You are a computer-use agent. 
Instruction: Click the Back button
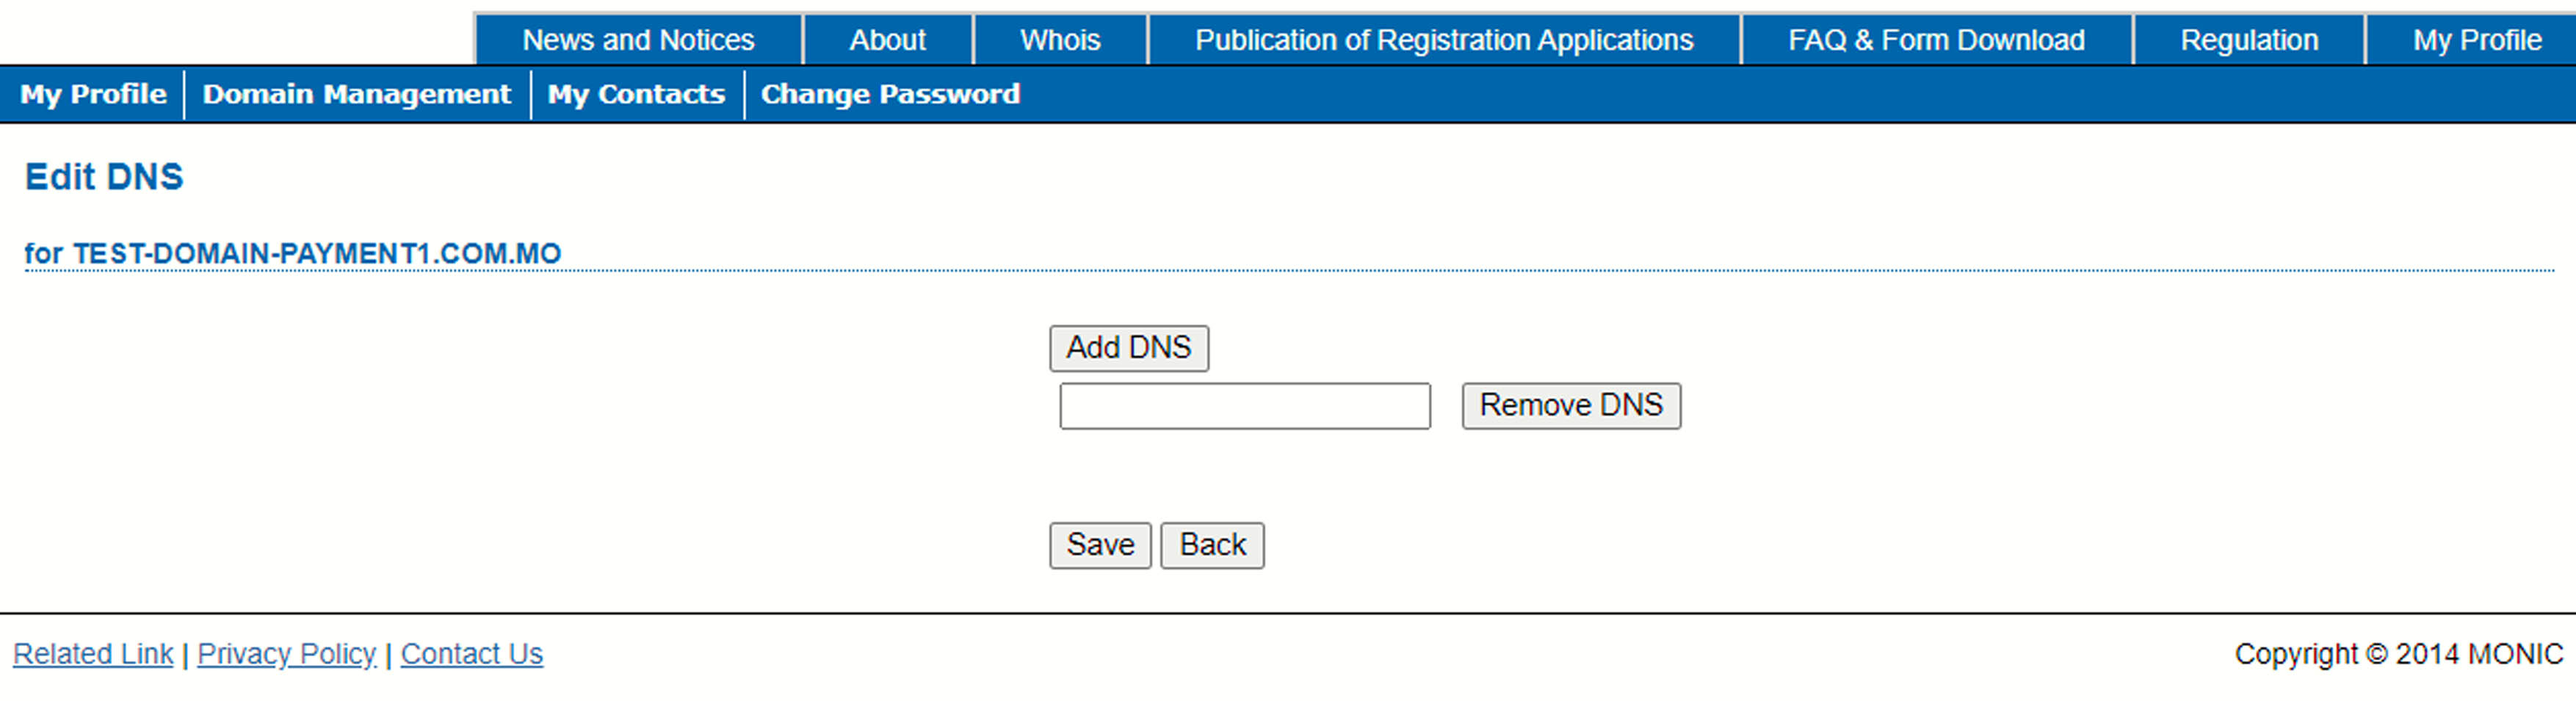(1212, 545)
